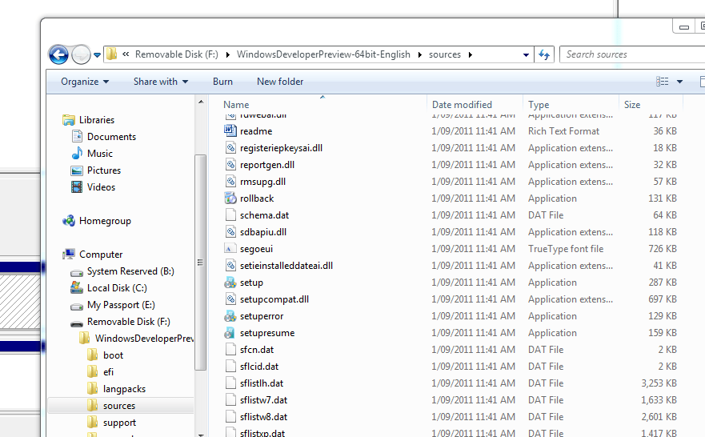The height and width of the screenshot is (437, 705).
Task: Open System Reserved (B:) drive
Action: click(x=130, y=271)
